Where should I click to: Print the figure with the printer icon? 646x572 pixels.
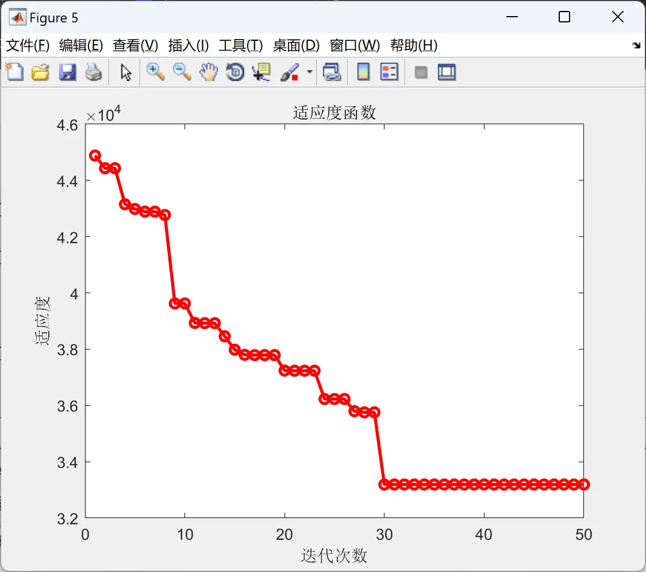(x=94, y=72)
